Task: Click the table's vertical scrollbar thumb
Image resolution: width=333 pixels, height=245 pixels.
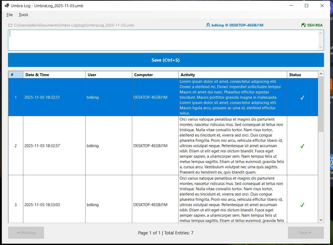Action: click(321, 104)
